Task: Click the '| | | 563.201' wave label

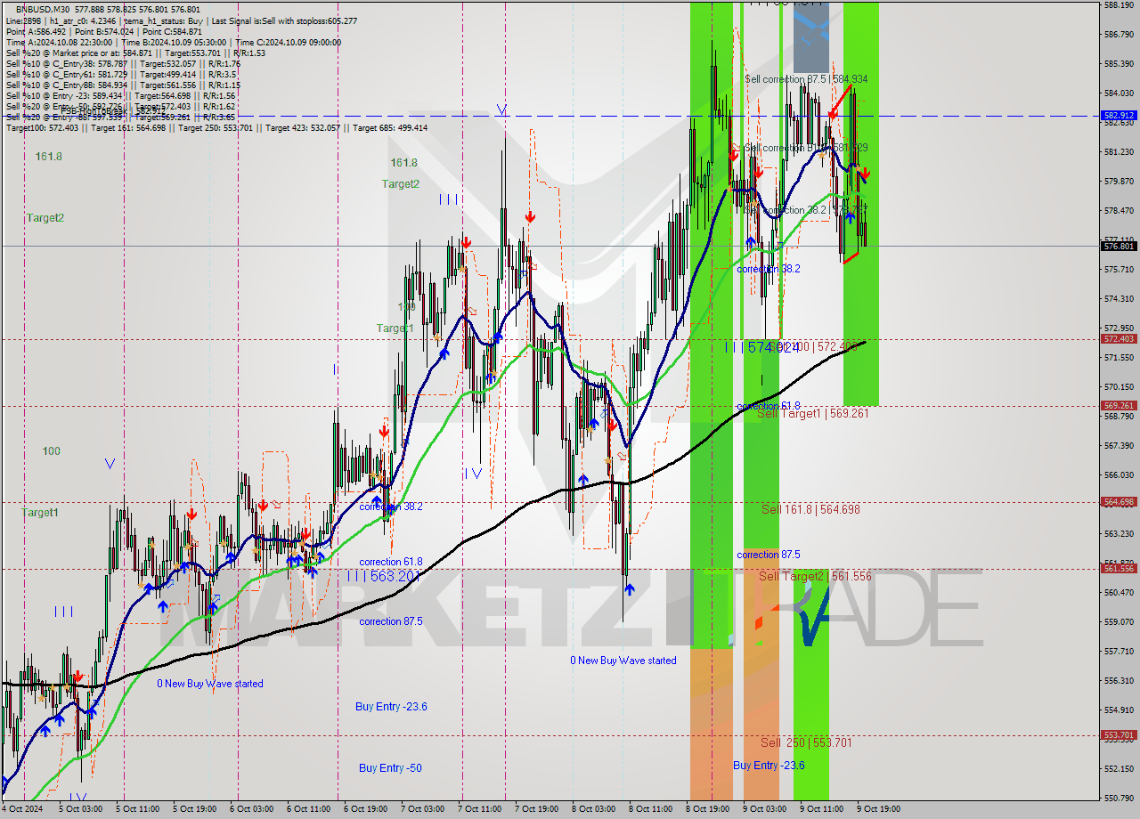Action: (383, 576)
